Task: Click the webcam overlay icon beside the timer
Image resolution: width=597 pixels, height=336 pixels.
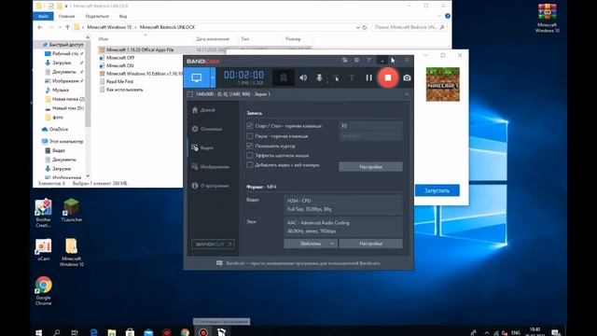Action: click(284, 77)
